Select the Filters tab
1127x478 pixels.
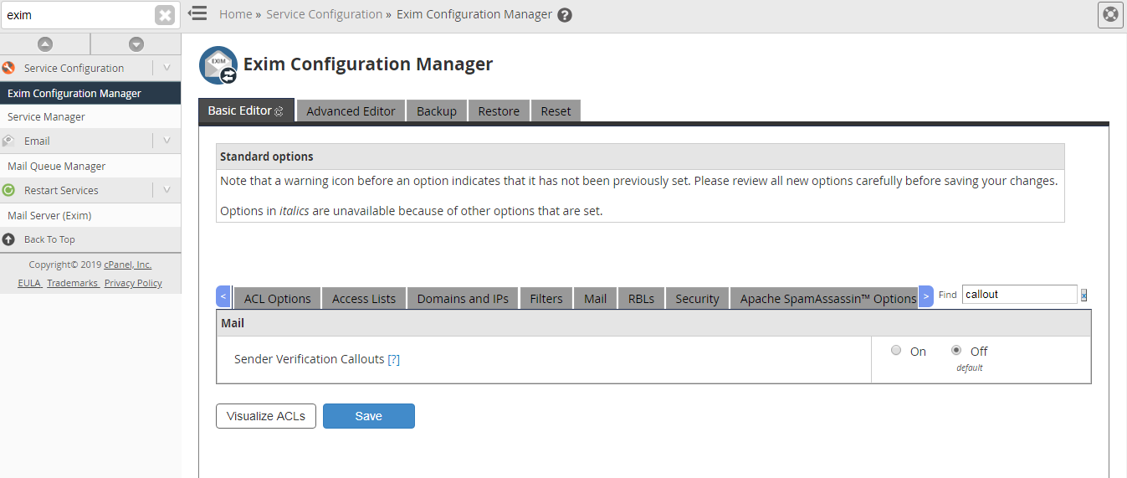click(546, 299)
